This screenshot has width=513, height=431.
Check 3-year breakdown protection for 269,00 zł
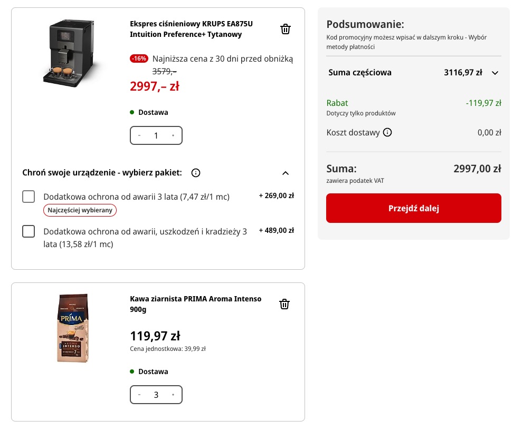pyautogui.click(x=28, y=197)
